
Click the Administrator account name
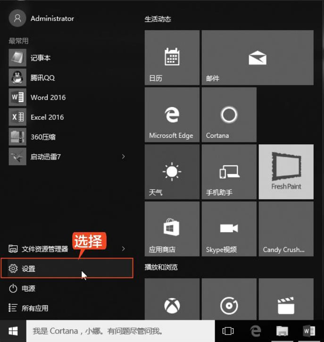point(52,18)
